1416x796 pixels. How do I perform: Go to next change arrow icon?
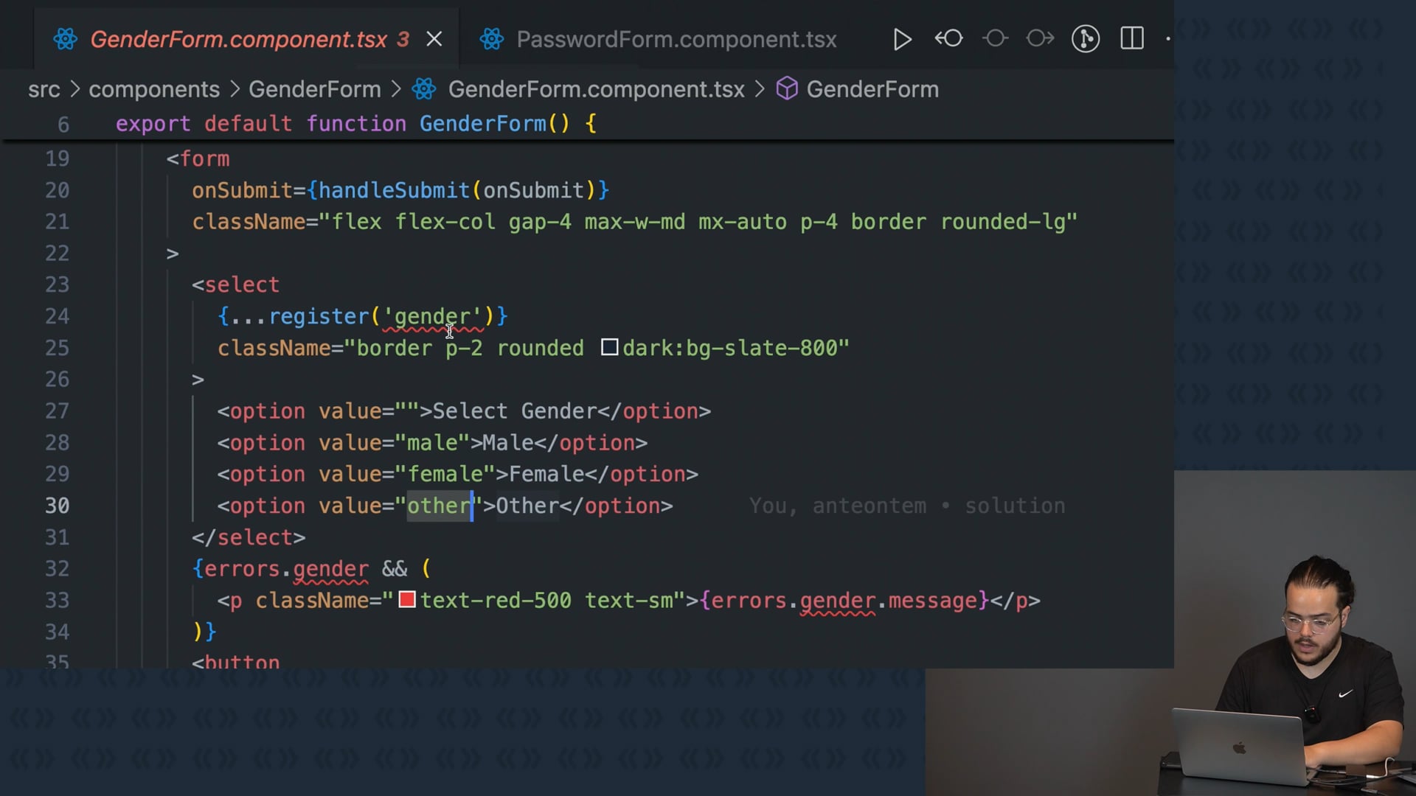pyautogui.click(x=1040, y=38)
